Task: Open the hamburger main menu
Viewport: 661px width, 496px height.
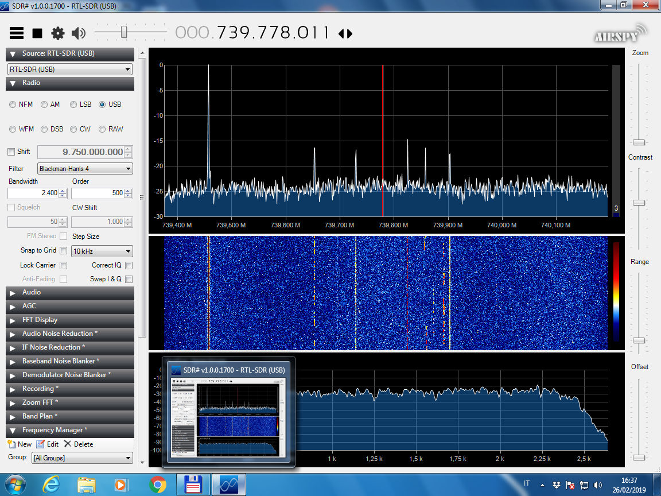Action: tap(17, 33)
